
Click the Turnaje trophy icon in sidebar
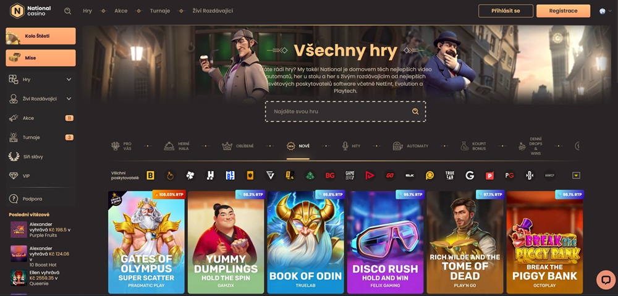14,137
